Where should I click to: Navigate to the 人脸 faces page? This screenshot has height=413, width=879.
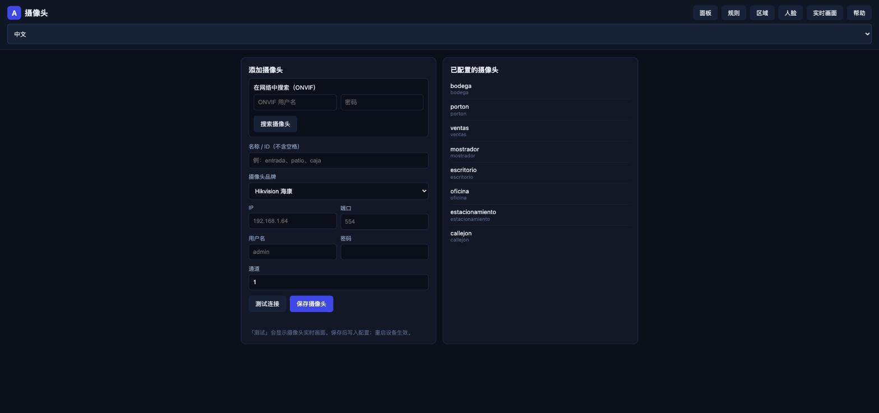tap(790, 13)
